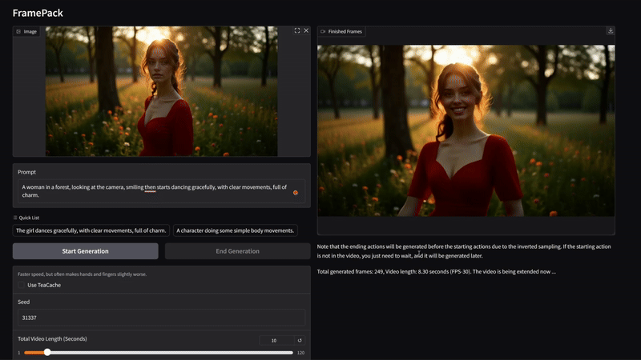Click the video length number box showing 10

[x=276, y=341]
